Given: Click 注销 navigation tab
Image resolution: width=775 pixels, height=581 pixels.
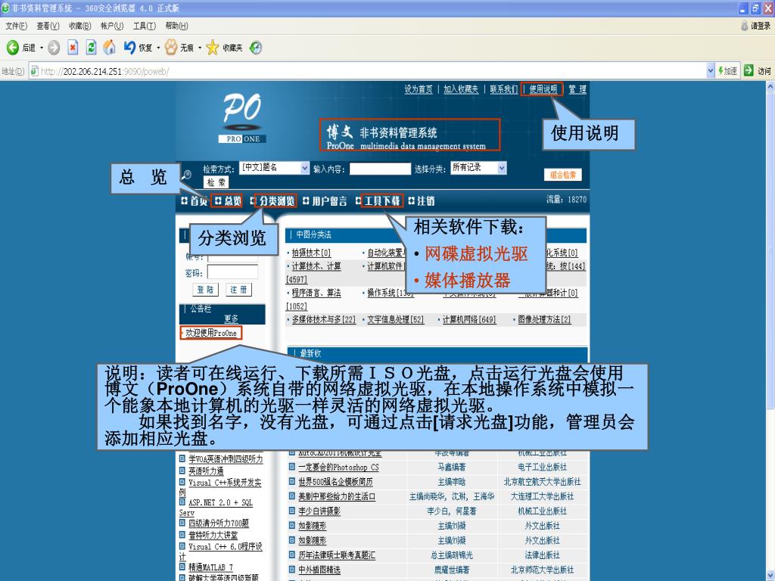Looking at the screenshot, I should (x=421, y=201).
